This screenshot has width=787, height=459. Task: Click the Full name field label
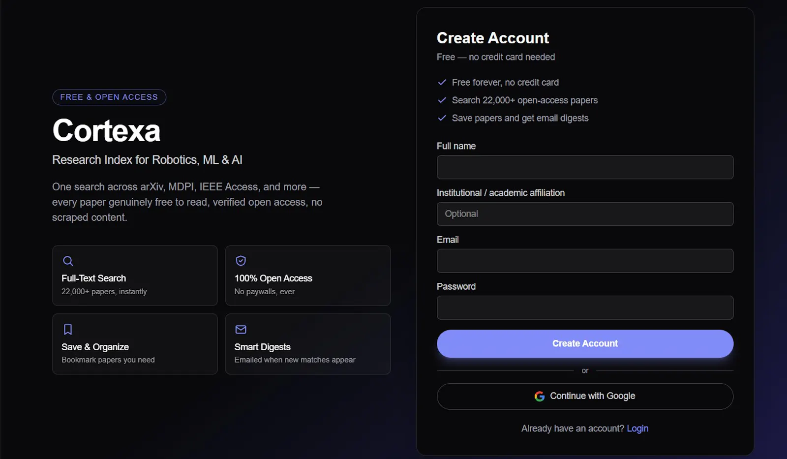point(456,146)
